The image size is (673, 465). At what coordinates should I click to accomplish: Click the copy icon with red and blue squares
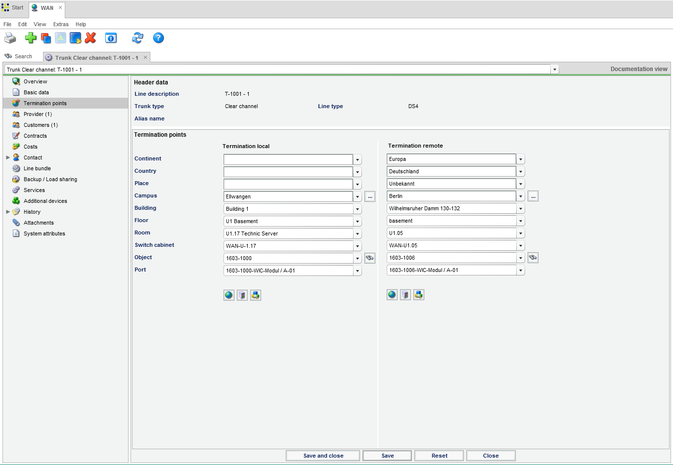[46, 38]
